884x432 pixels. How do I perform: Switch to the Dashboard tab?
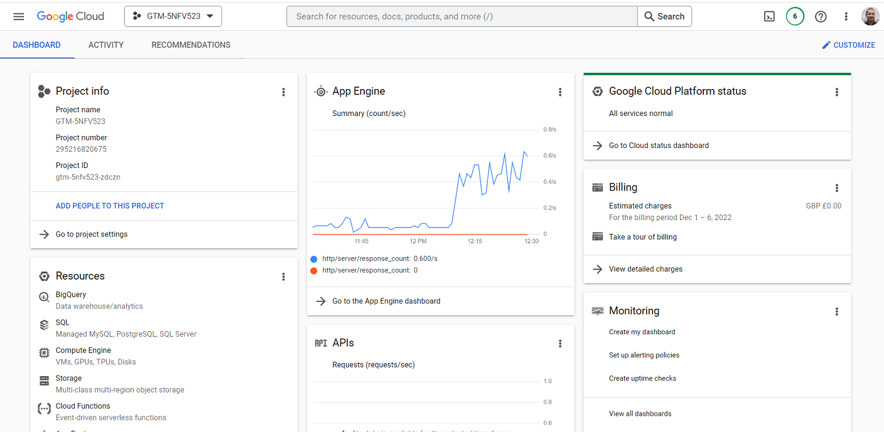(x=37, y=45)
